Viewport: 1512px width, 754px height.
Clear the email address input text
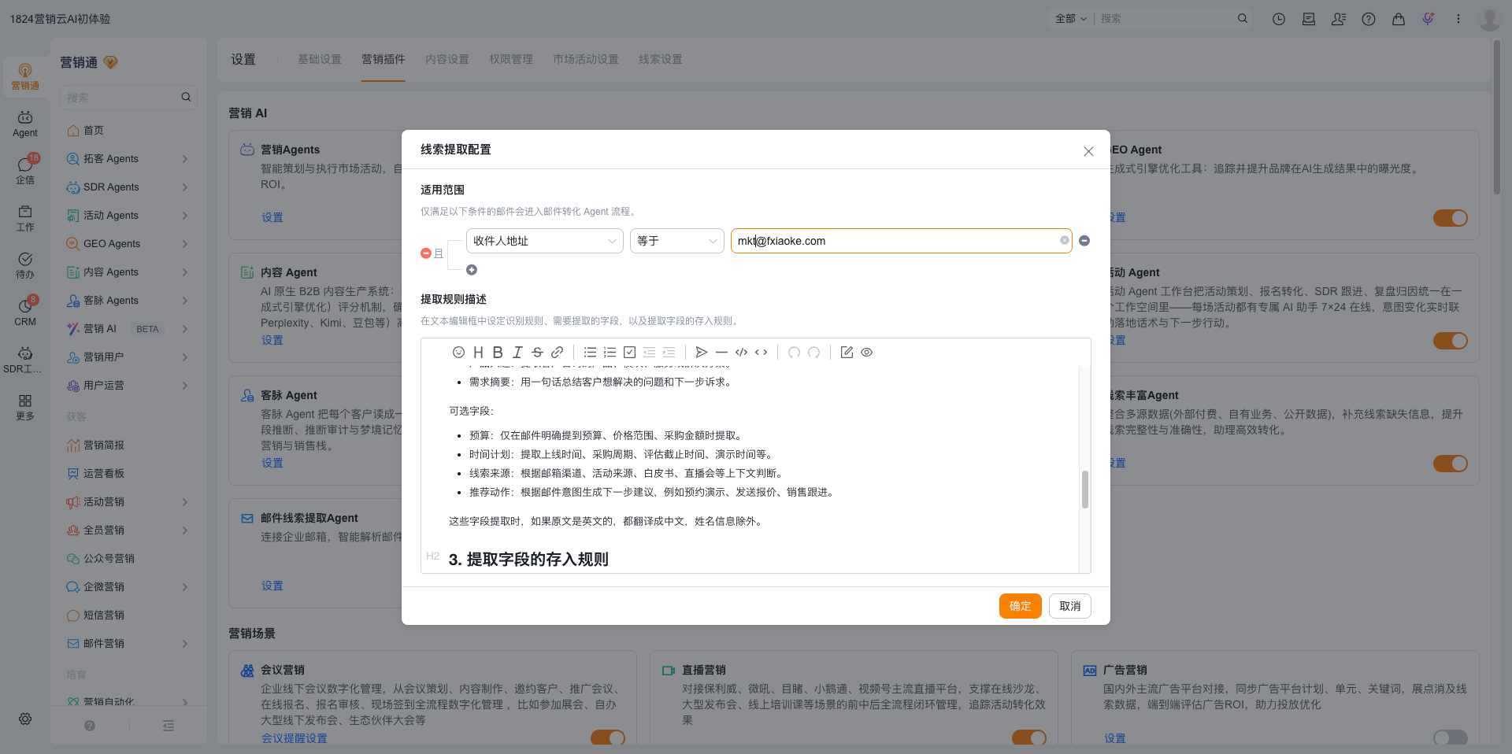pos(1065,241)
